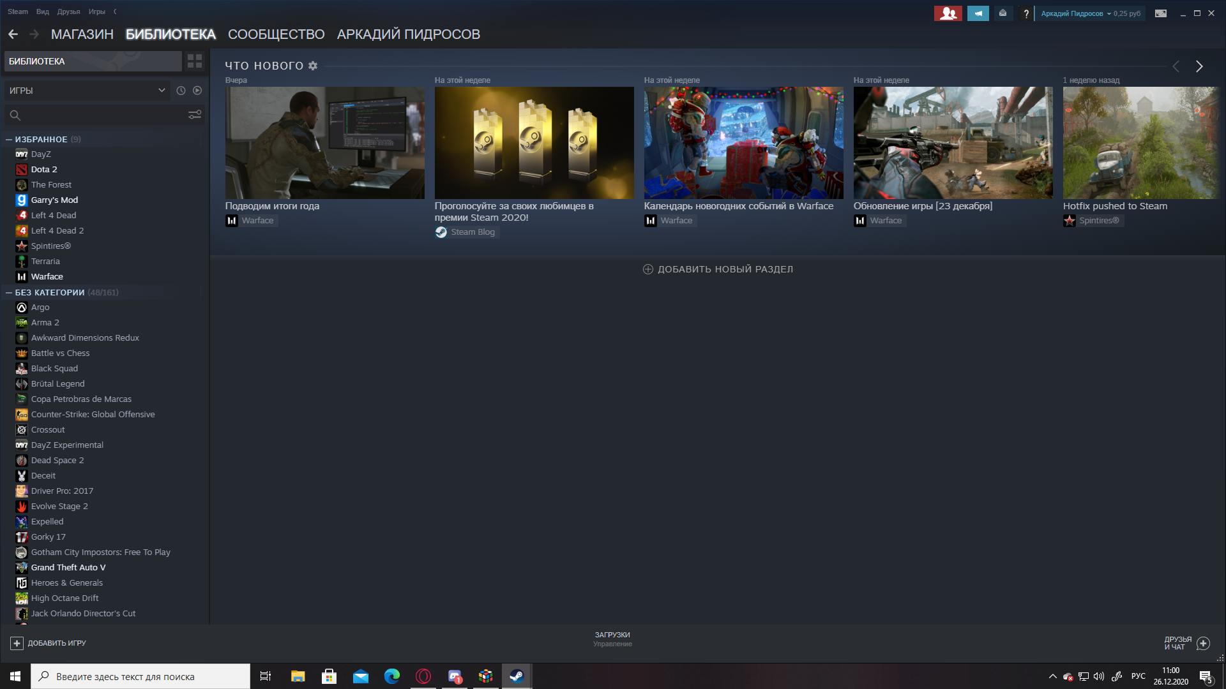Click Spintires icon in favorites
The height and width of the screenshot is (689, 1226).
(x=22, y=246)
